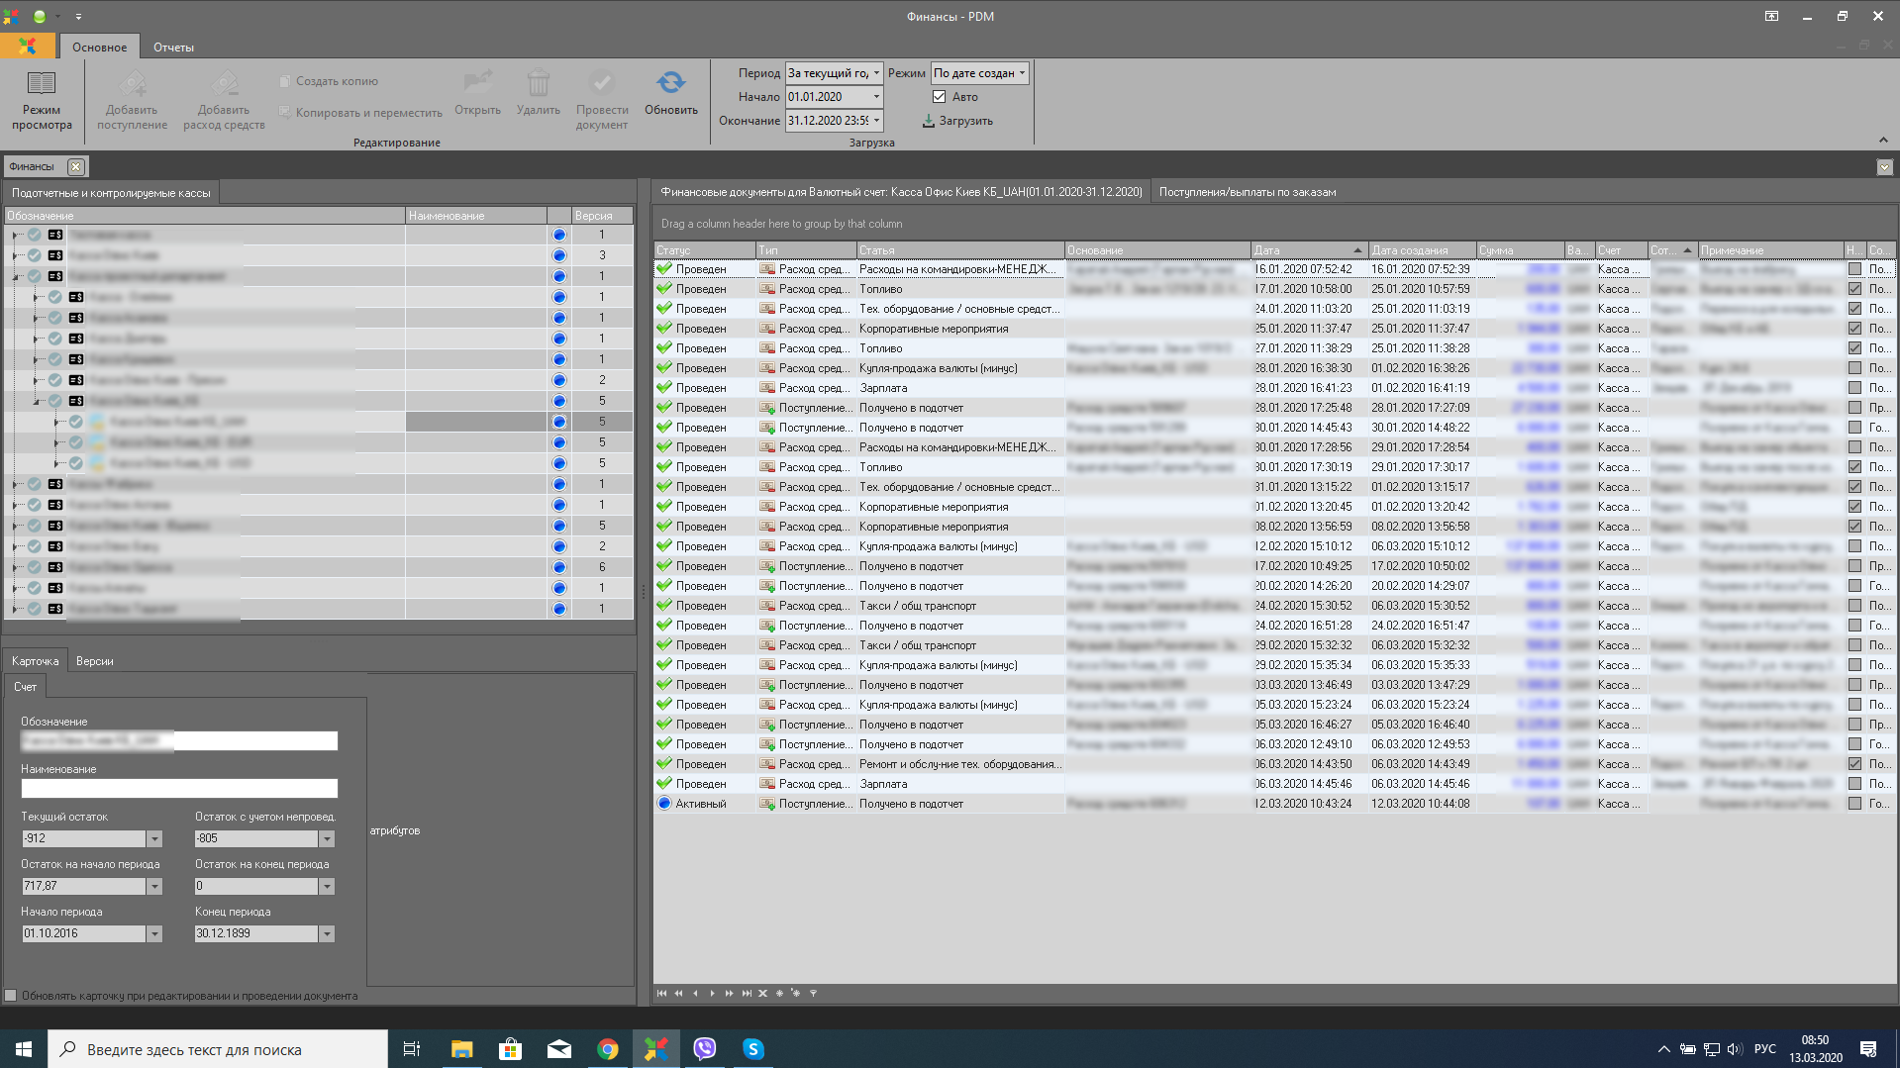Click the Windows search box
The image size is (1900, 1068).
pyautogui.click(x=218, y=1049)
